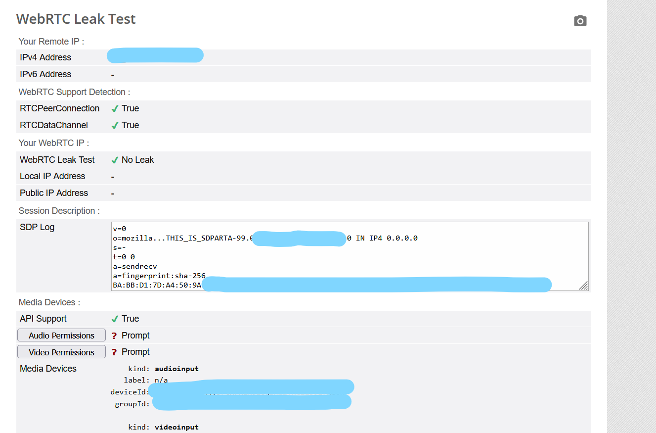Click the green checkmark next to No Leak

(x=115, y=160)
